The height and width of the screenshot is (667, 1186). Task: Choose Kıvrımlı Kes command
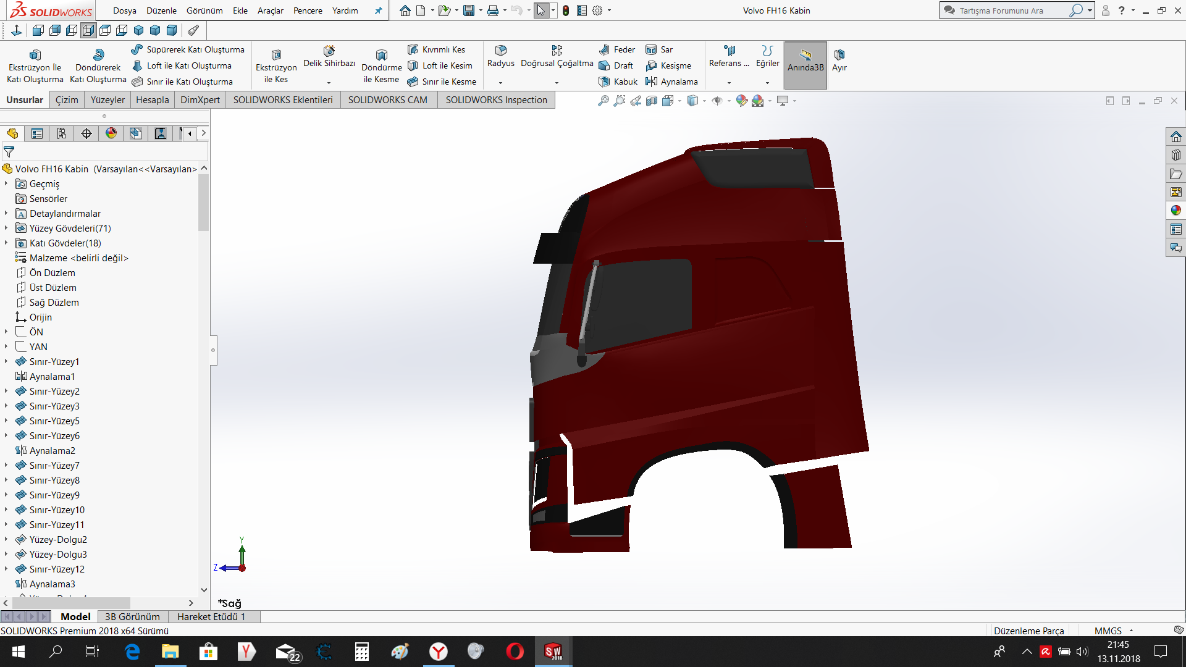click(437, 49)
